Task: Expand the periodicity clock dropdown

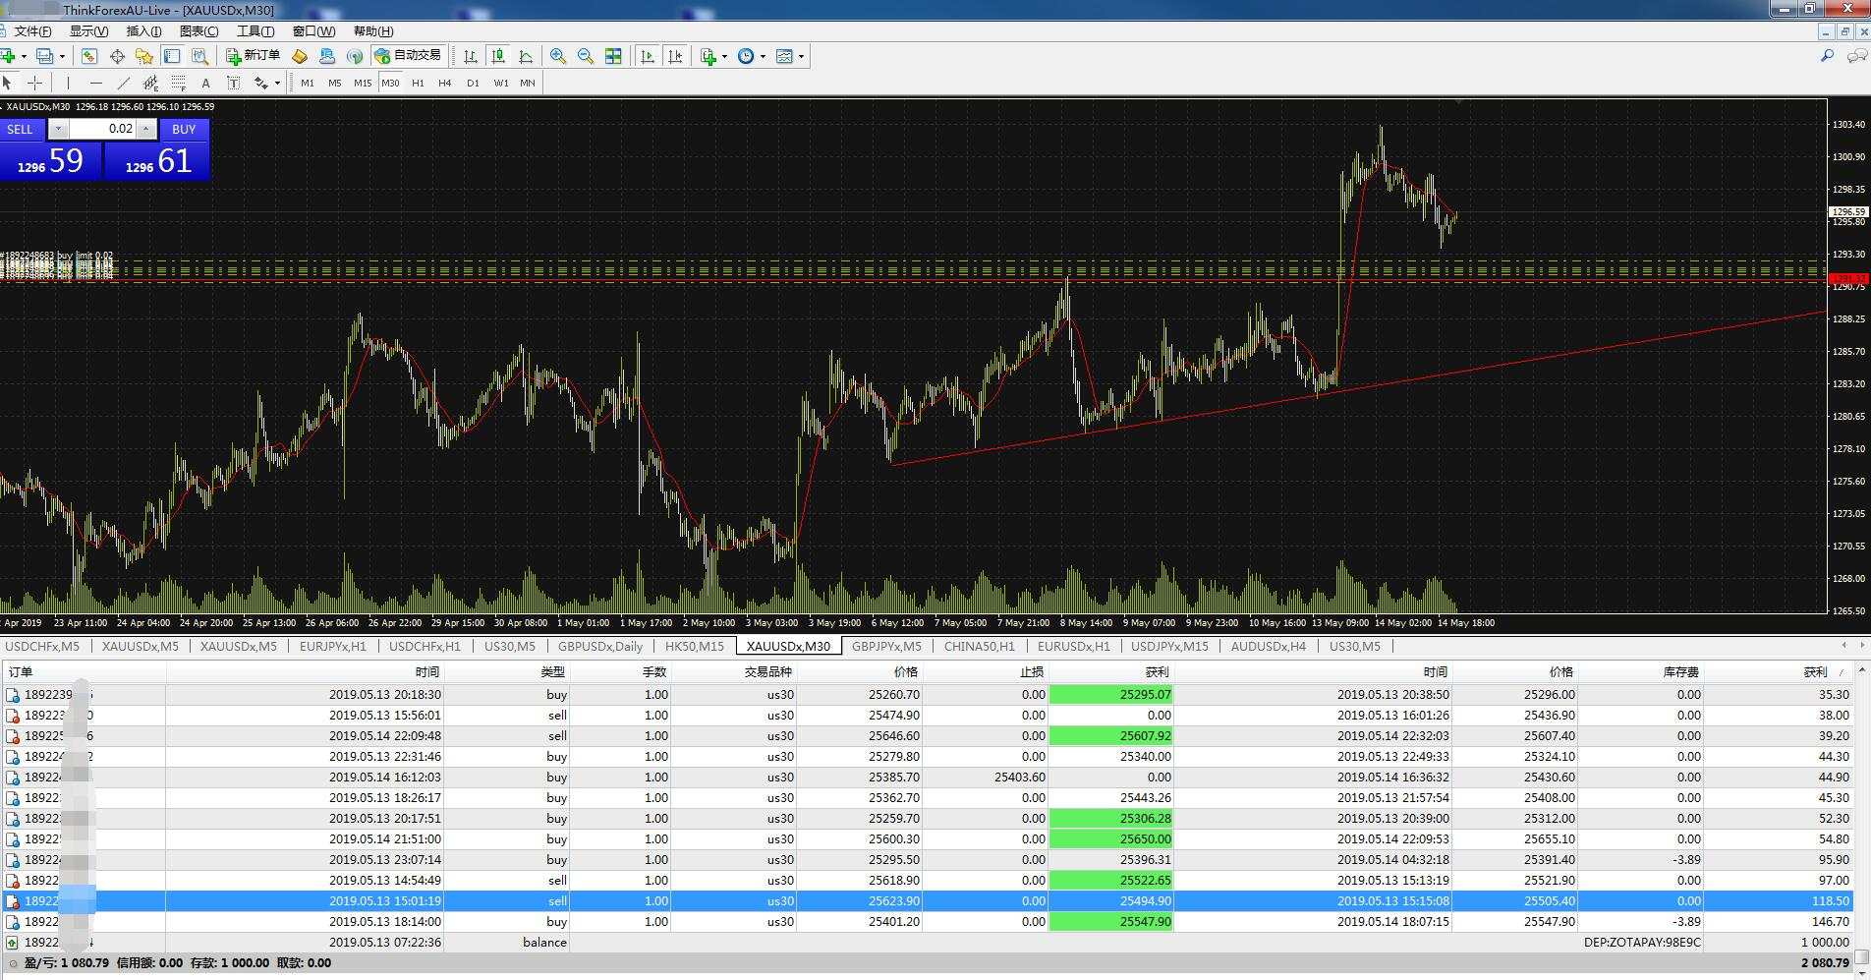Action: point(763,56)
